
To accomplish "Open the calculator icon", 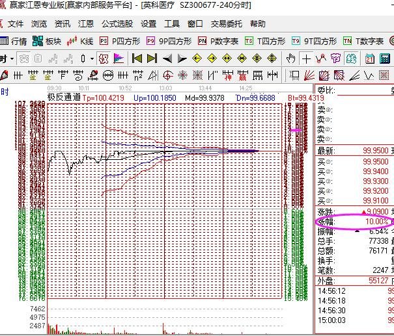I will point(385,58).
